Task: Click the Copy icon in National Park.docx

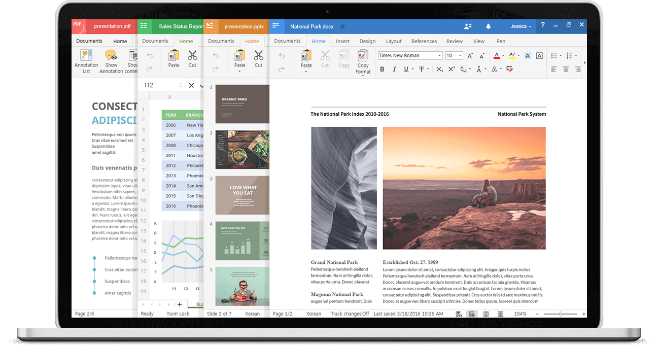Action: [x=344, y=56]
